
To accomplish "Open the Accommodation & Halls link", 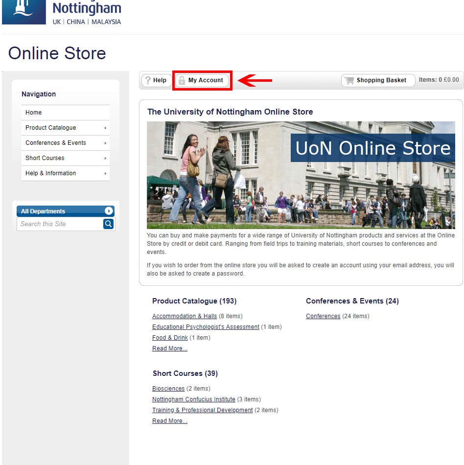I will coord(184,316).
